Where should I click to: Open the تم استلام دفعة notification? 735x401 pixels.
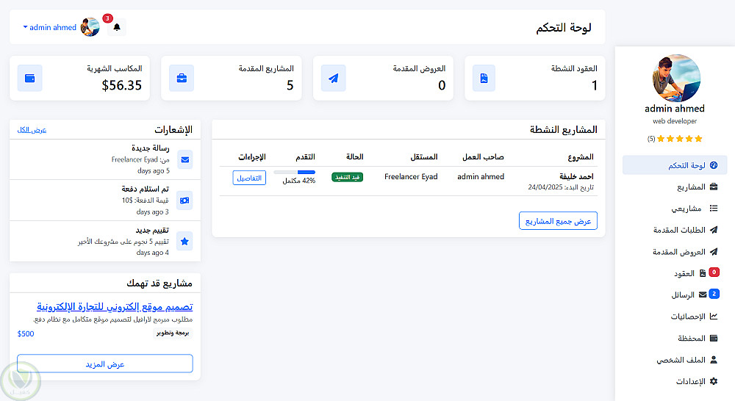[105, 200]
